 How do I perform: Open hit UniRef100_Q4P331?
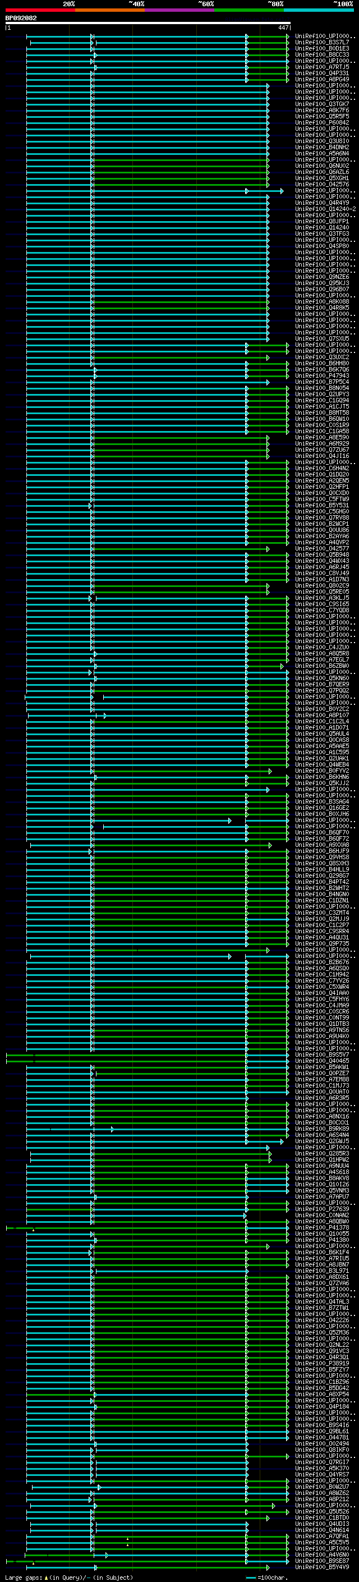(322, 73)
